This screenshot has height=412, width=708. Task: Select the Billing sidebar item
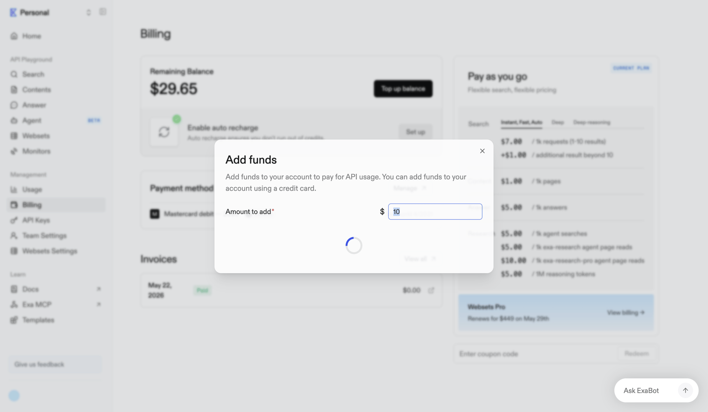[x=56, y=205]
